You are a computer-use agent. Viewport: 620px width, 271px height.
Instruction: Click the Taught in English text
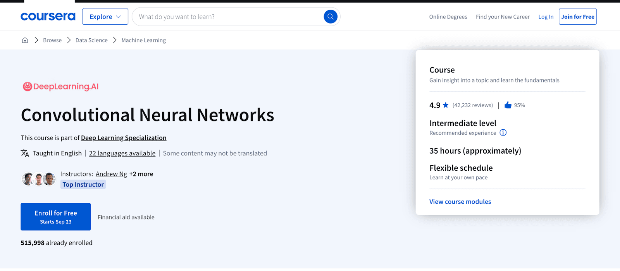point(57,153)
